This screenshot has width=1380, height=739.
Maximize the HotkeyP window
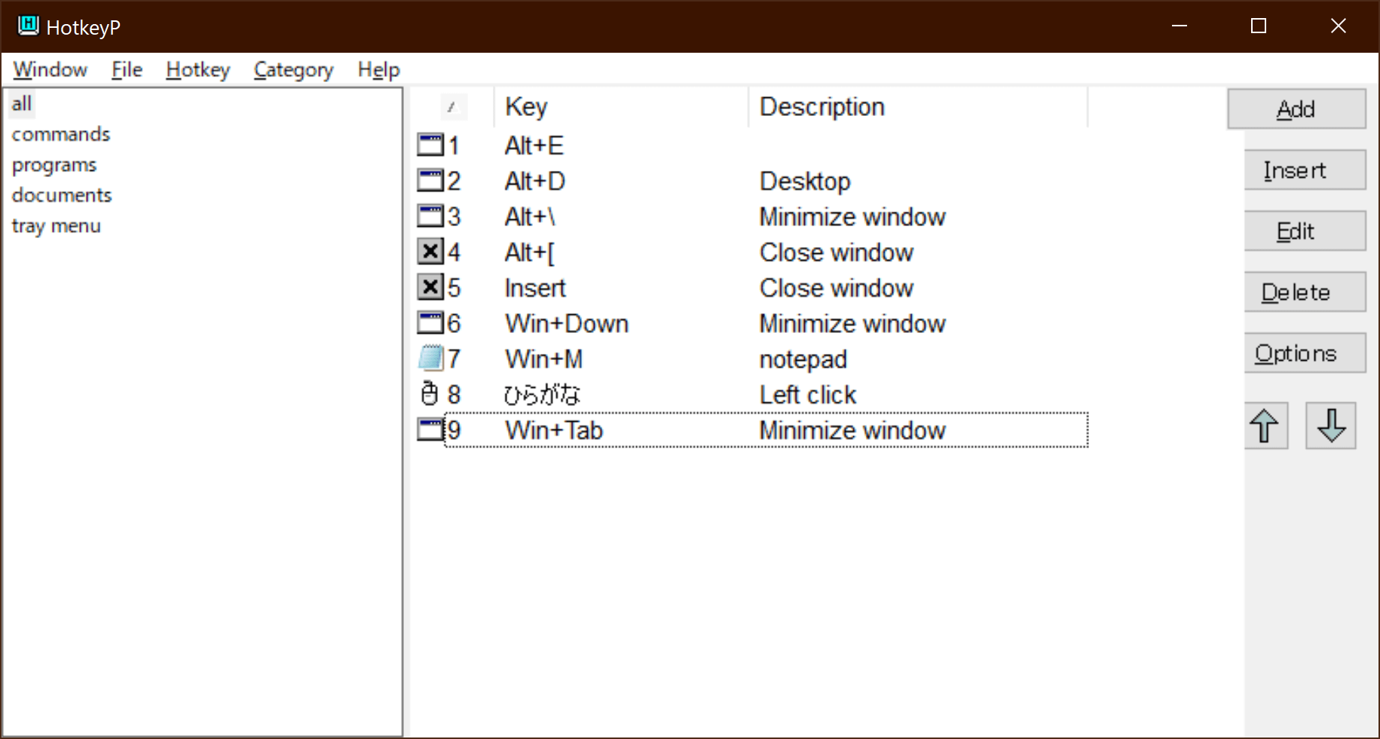[1258, 26]
